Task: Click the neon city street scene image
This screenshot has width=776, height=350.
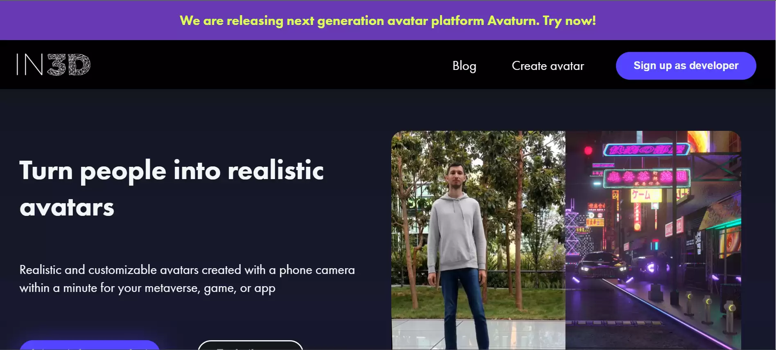Action: pyautogui.click(x=653, y=240)
